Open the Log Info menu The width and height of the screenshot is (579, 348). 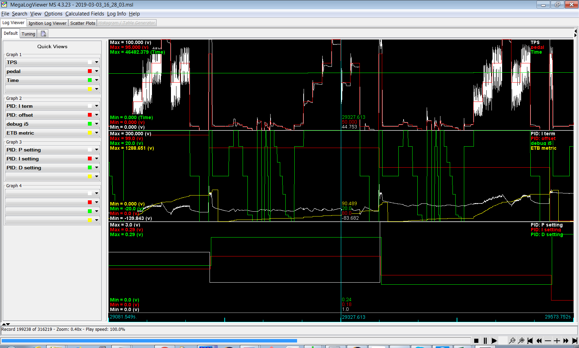116,14
